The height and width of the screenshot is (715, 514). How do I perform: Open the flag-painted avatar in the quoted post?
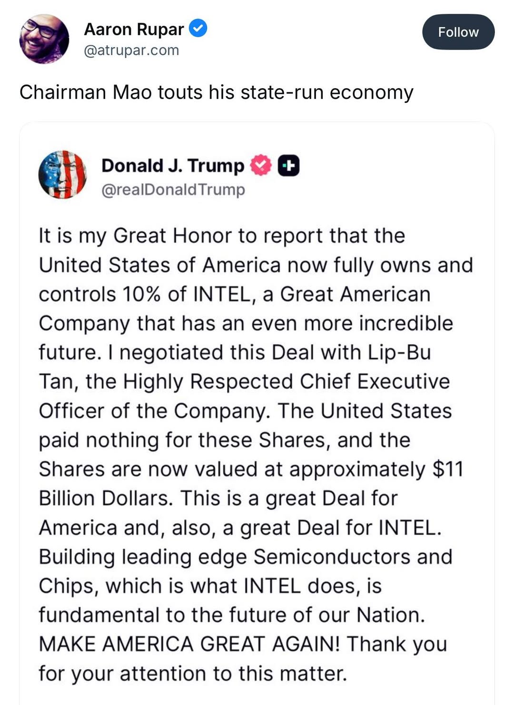63,175
